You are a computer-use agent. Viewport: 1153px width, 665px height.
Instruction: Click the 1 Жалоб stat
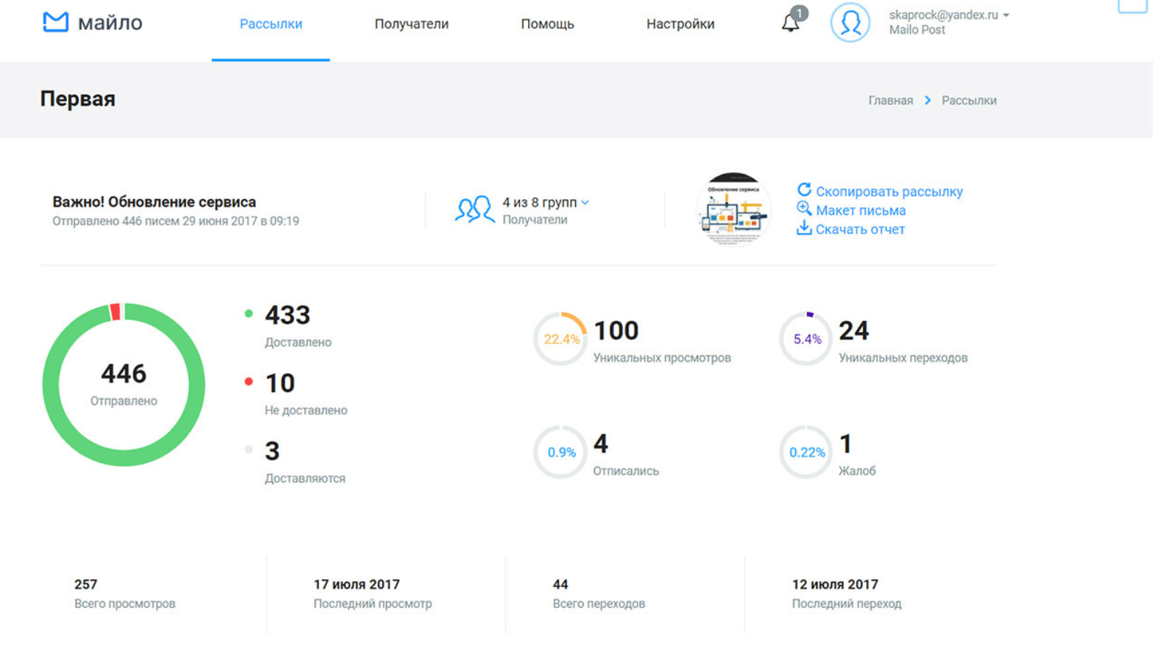[x=857, y=455]
